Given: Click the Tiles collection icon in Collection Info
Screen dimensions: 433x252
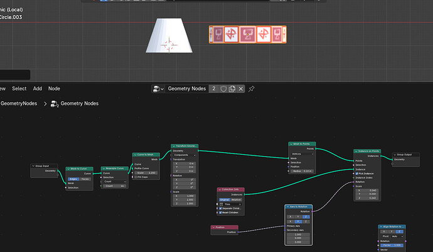Looking at the screenshot, I should coord(221,204).
